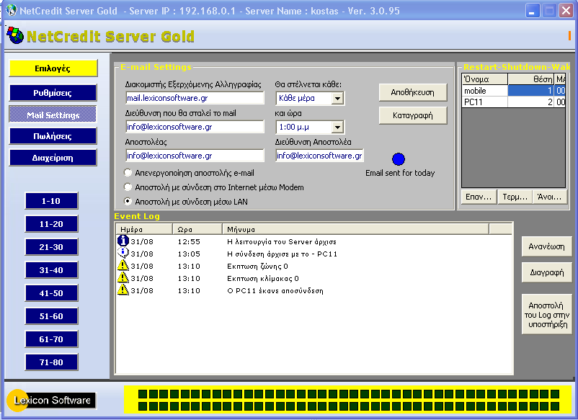Screen dimensions: 578x420
Task: Show stations 1-10
Action: coord(51,201)
